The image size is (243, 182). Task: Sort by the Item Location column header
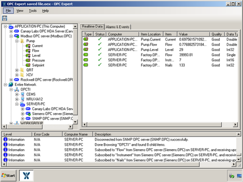(151, 34)
